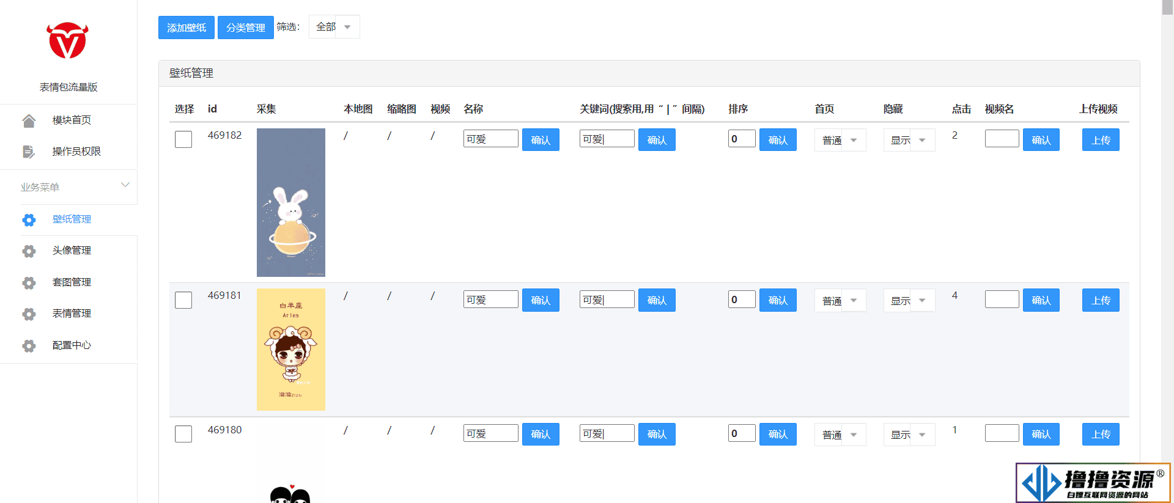Screen dimensions: 1174x503
Task: Click 上传 video button in row 469181
Action: (1101, 300)
